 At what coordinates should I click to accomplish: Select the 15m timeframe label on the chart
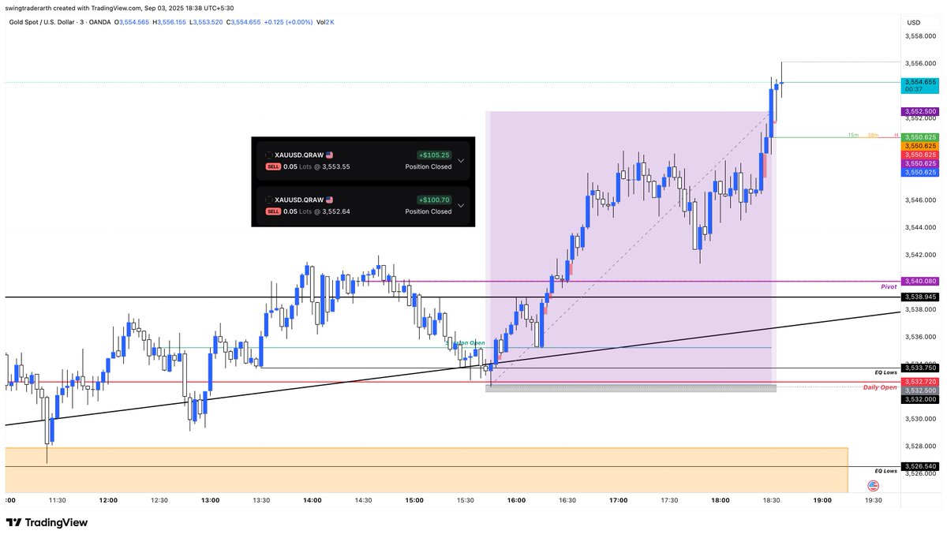pos(854,136)
